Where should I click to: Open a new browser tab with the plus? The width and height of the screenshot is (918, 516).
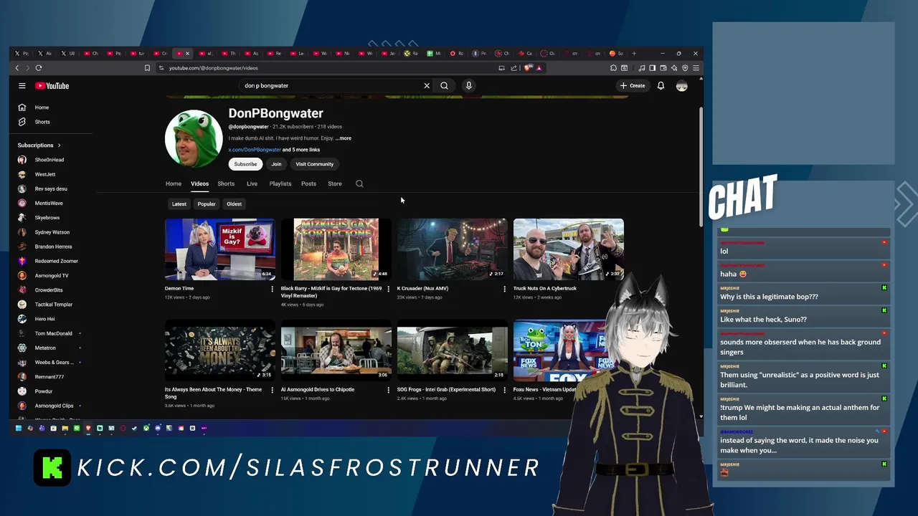tap(634, 53)
